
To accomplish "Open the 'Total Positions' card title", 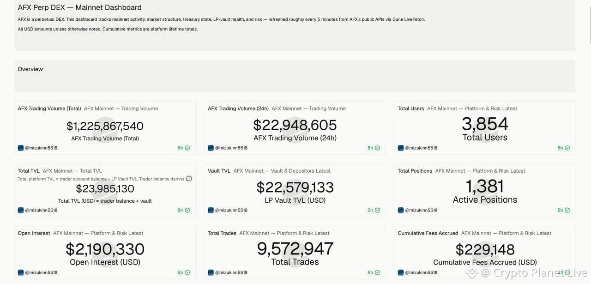I will (x=415, y=171).
